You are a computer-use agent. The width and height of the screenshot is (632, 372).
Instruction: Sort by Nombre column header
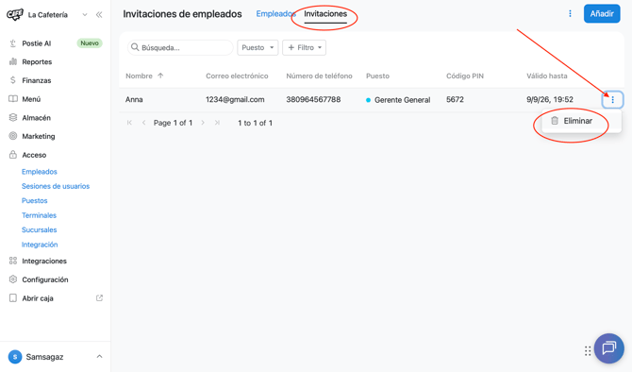tap(139, 76)
